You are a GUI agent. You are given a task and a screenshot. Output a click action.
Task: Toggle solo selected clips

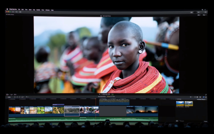(x=195, y=97)
